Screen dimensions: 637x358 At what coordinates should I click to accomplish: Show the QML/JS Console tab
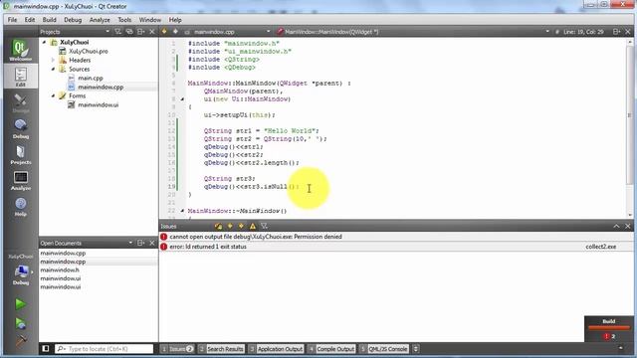click(384, 349)
